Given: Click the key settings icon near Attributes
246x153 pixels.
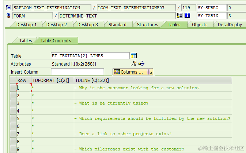Looking at the screenshot, I should [x=133, y=64].
